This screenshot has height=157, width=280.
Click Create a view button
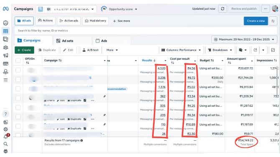pyautogui.click(x=256, y=21)
